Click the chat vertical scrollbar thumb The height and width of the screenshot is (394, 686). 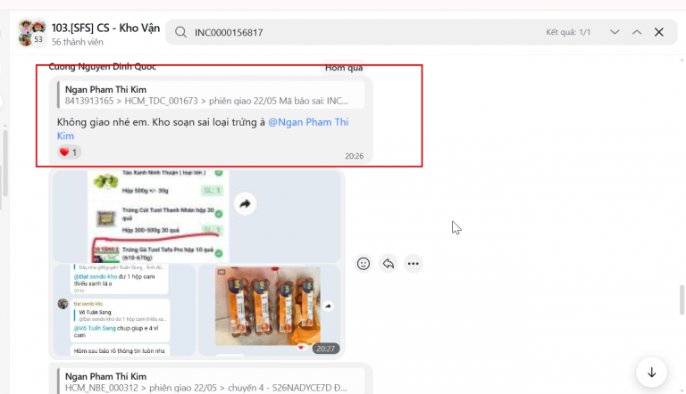682,300
